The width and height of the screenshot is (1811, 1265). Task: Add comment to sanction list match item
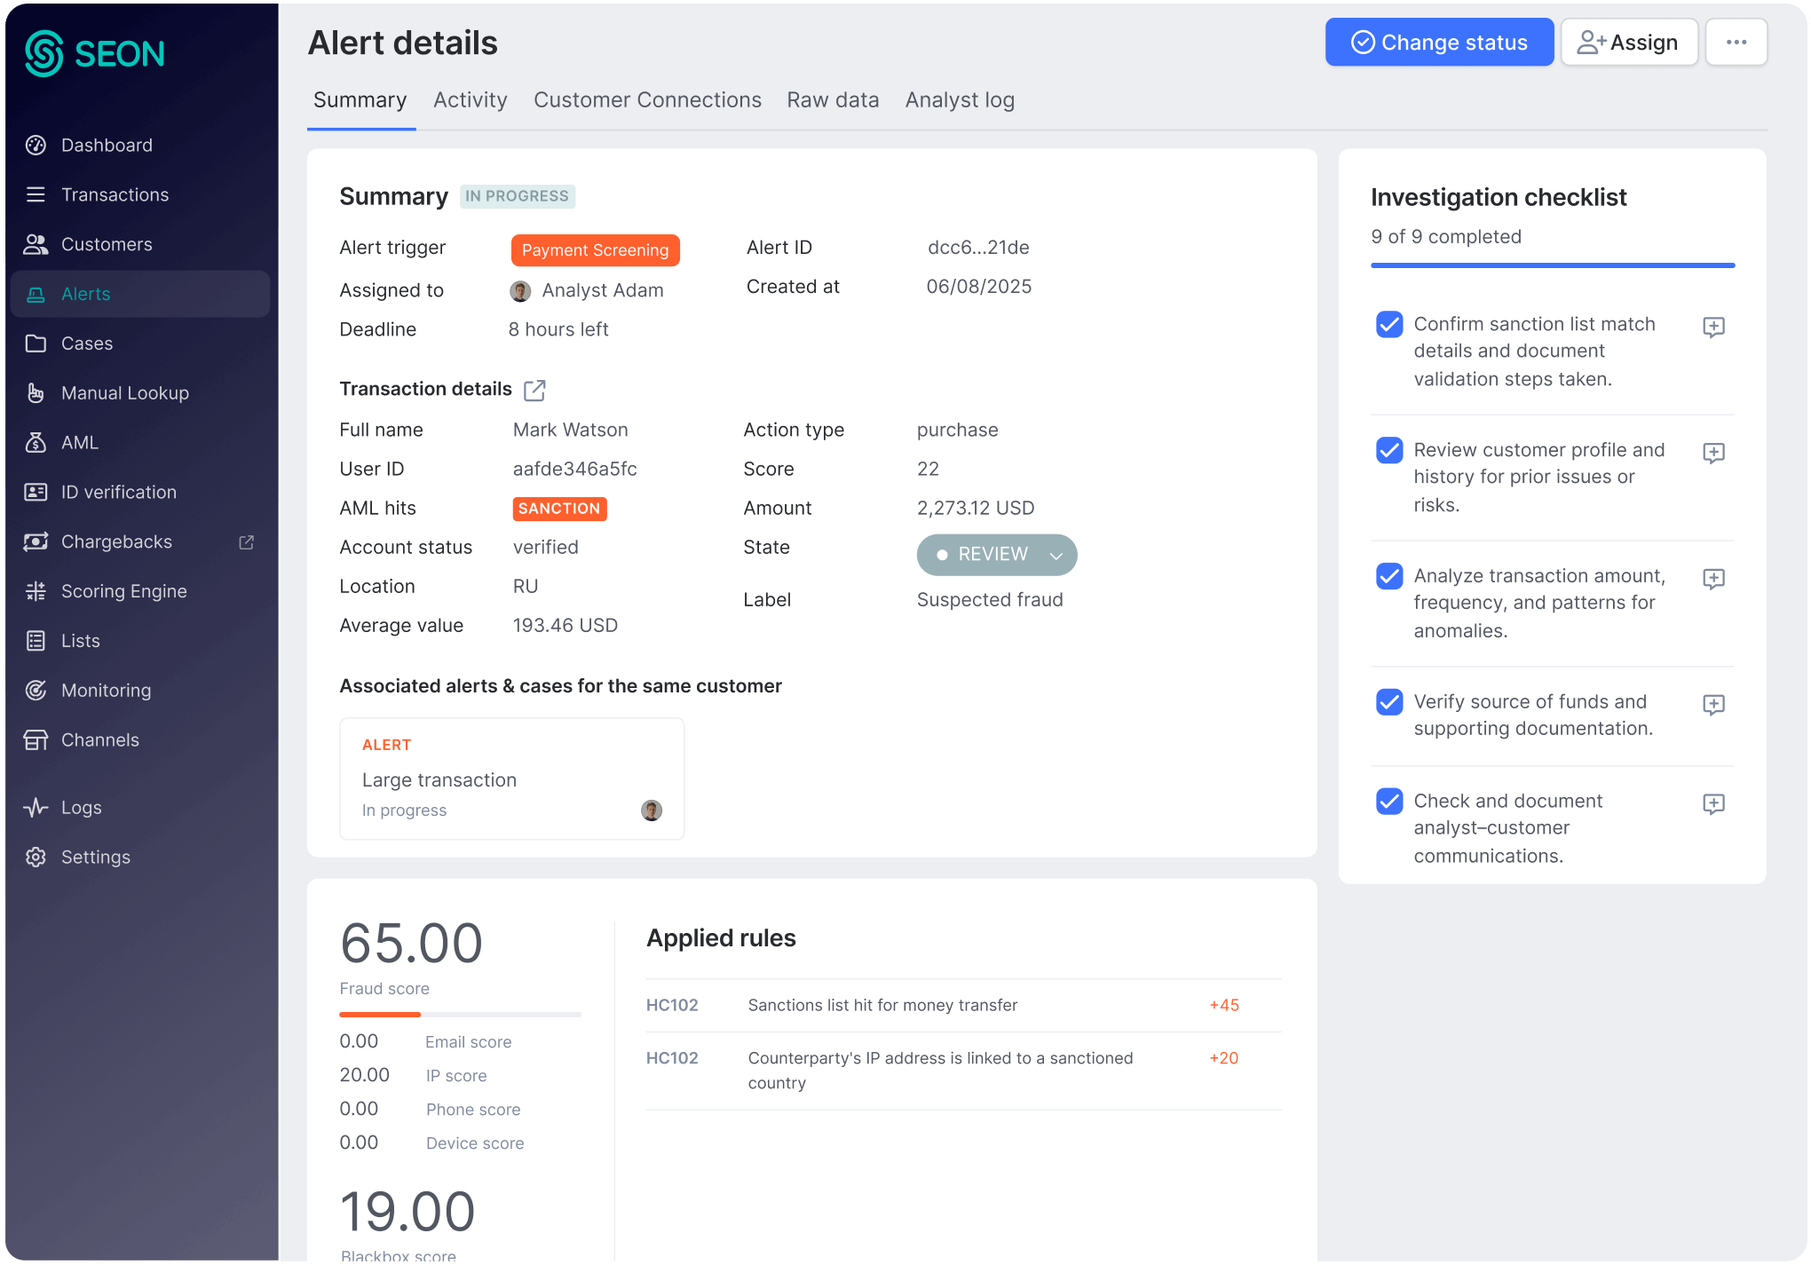1713,327
